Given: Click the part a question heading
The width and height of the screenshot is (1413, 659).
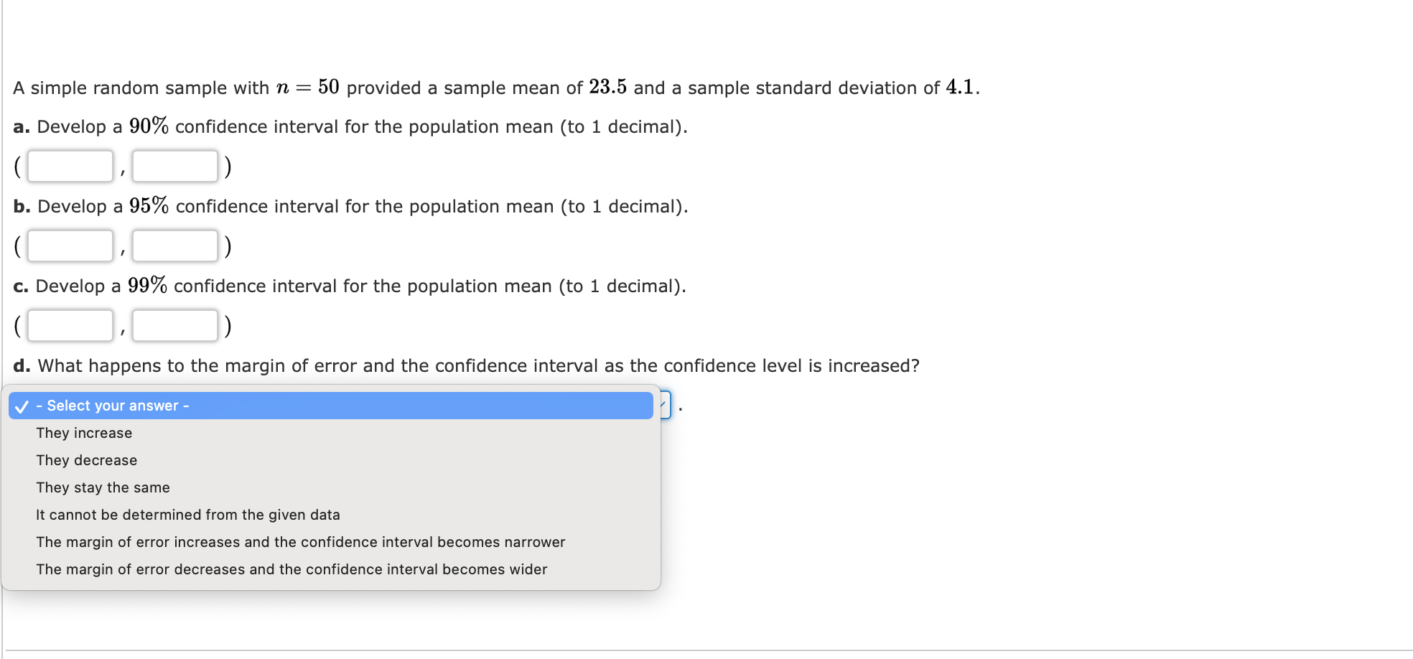Looking at the screenshot, I should click(350, 126).
